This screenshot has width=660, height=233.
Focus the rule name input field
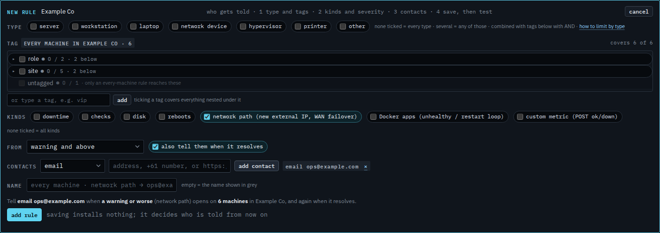tap(102, 185)
